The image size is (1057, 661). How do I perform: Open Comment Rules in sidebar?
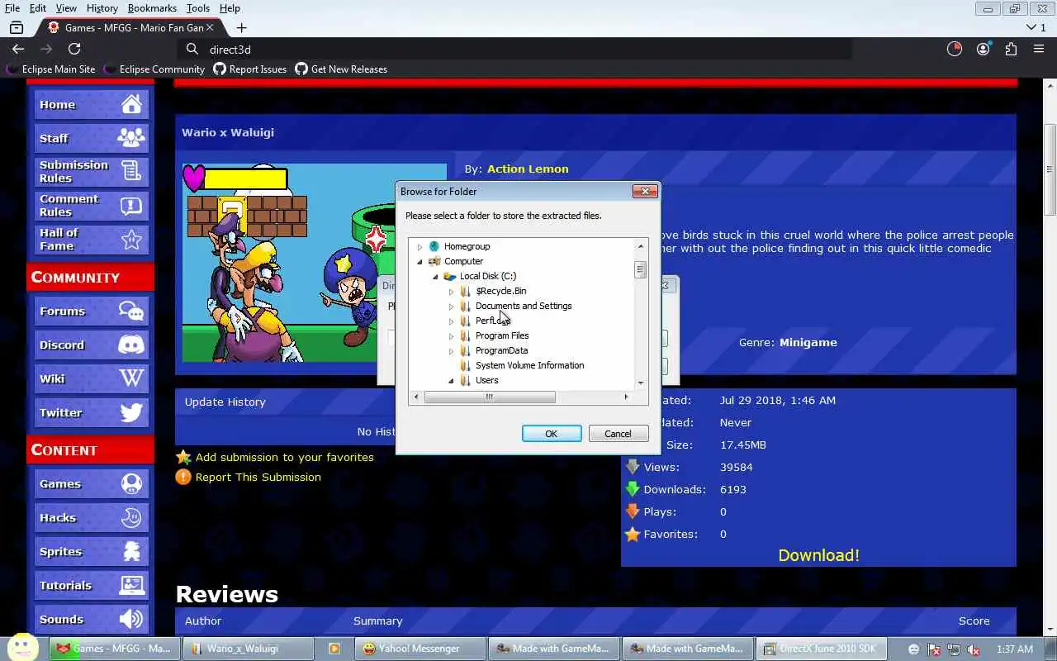click(91, 206)
